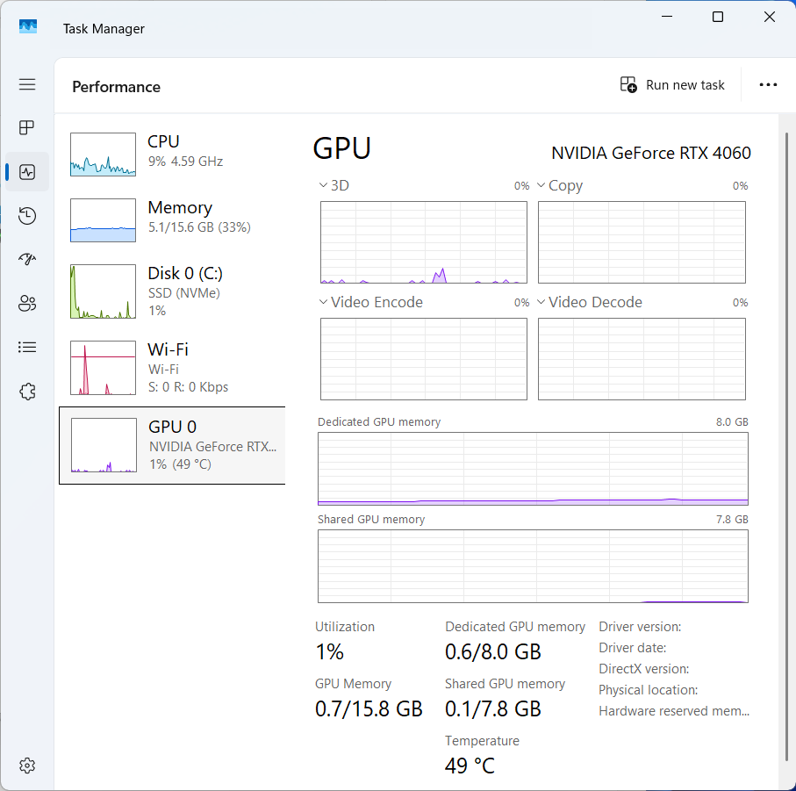Click the Driver date label

tap(632, 648)
